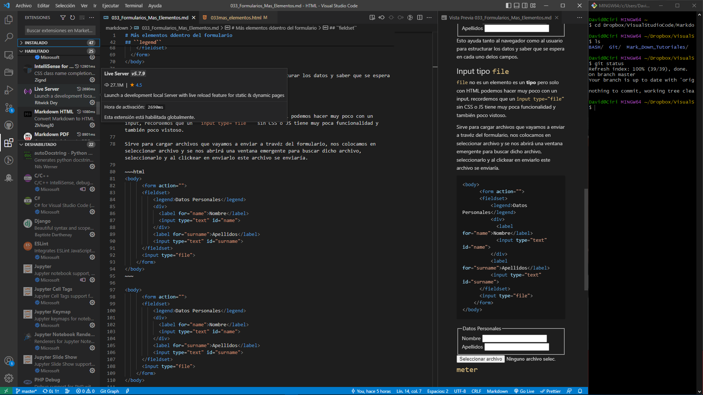This screenshot has width=703, height=395.
Task: Open the editor More Actions ellipsis menu
Action: (429, 17)
